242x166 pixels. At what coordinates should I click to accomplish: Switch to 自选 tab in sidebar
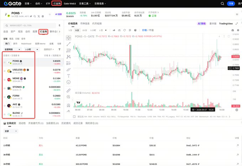click(x=6, y=32)
